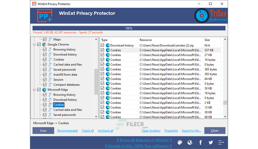
Task: Open the Facebook page icon
Action: coord(200,143)
